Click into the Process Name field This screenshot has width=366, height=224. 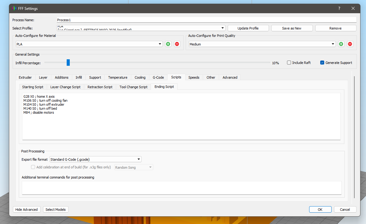[x=207, y=20]
